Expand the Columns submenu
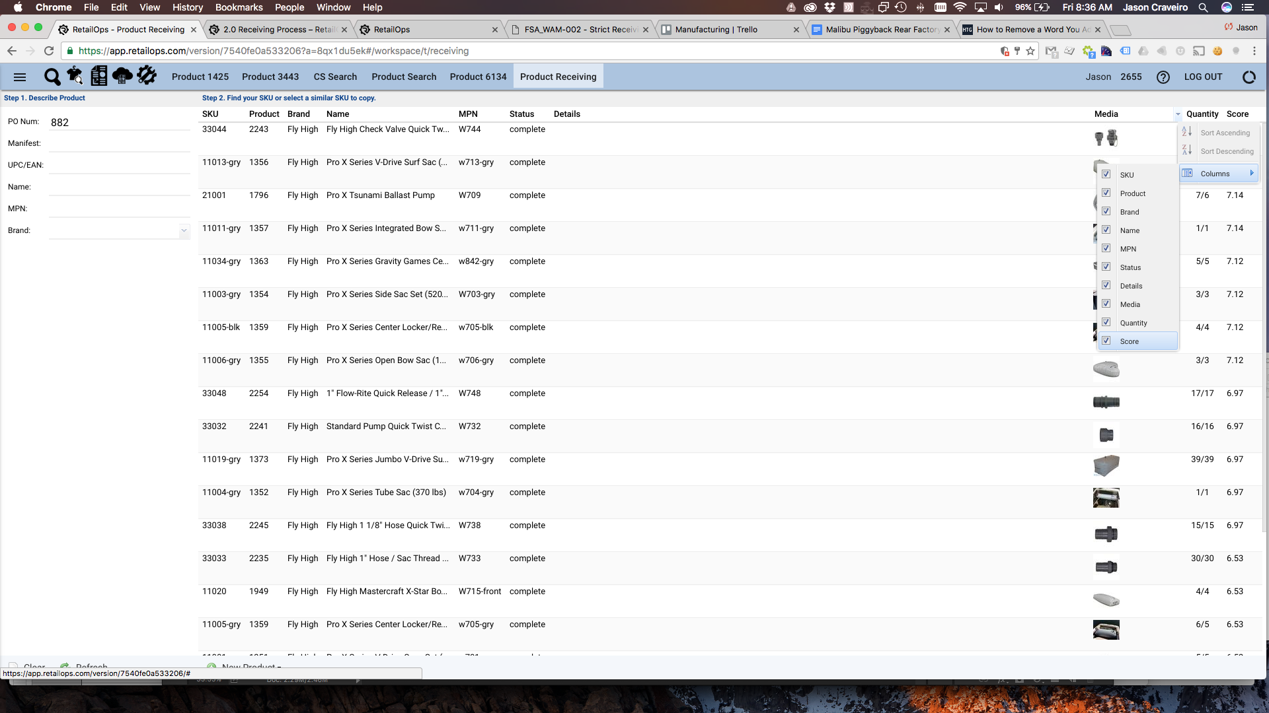The image size is (1269, 713). pyautogui.click(x=1219, y=174)
